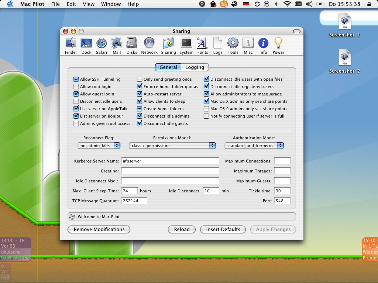378x283 pixels.
Task: Uncheck Enforce home folder quotas
Action: pyautogui.click(x=139, y=87)
